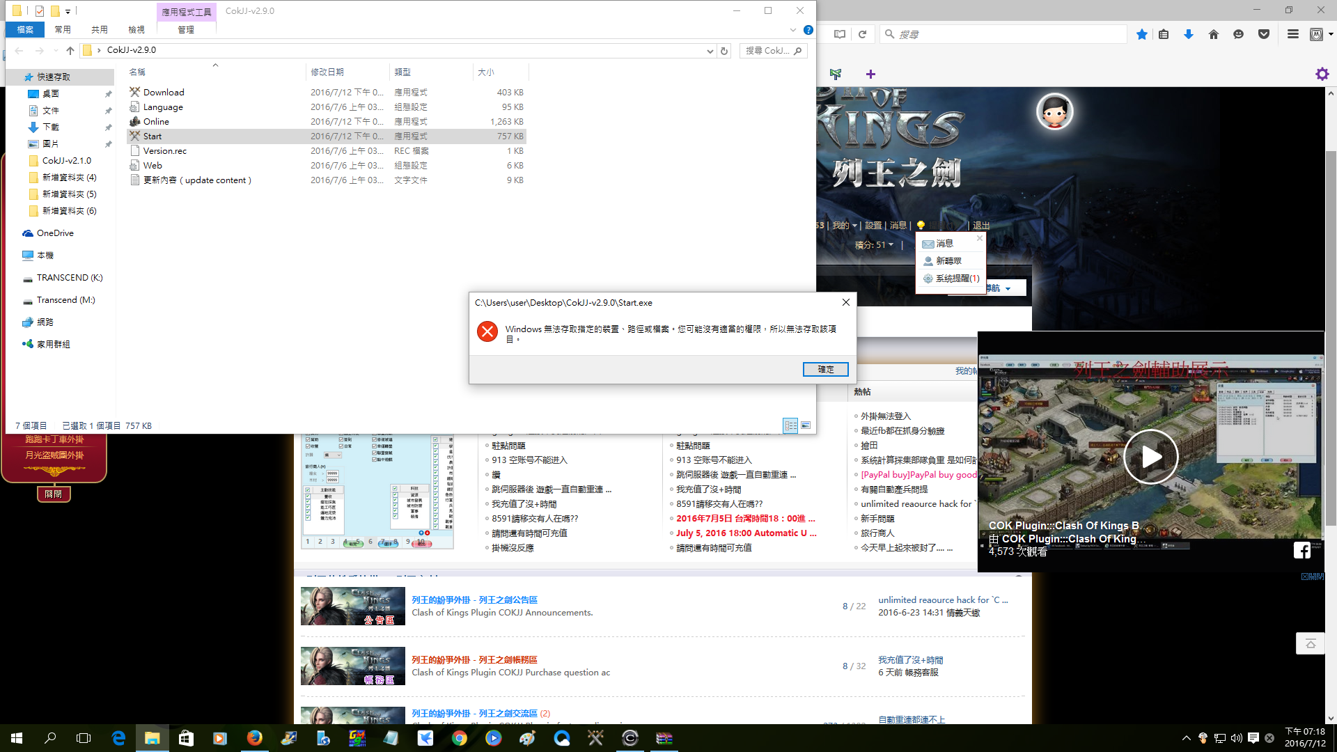Image resolution: width=1337 pixels, height=752 pixels.
Task: Select the Language config file
Action: click(163, 107)
